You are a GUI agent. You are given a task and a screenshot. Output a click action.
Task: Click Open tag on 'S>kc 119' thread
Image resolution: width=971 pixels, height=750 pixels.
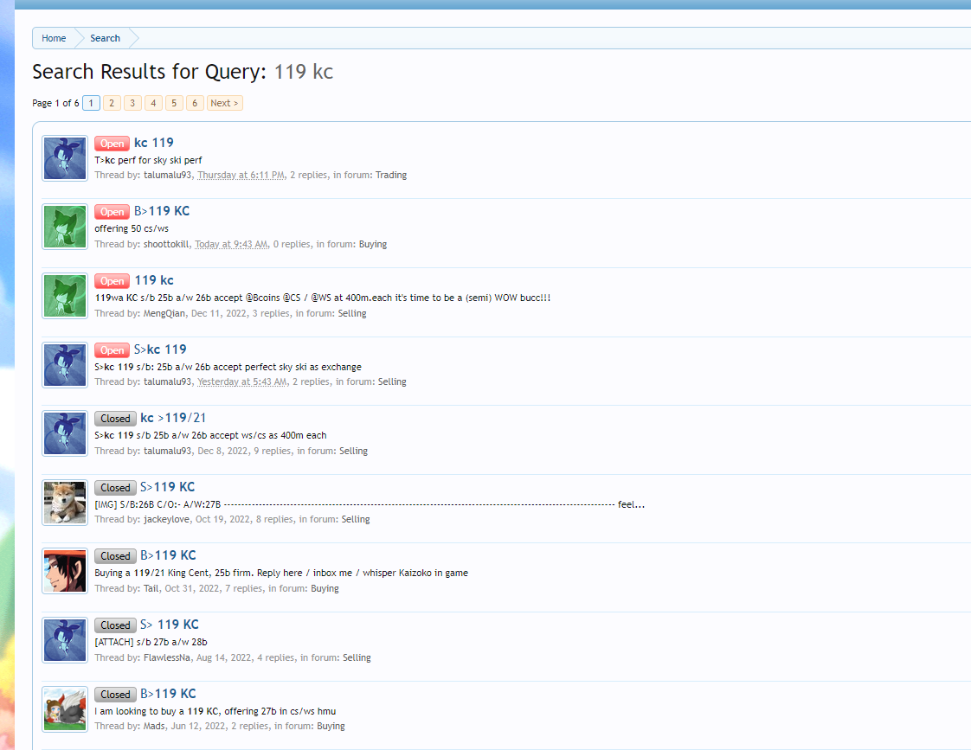click(x=113, y=350)
